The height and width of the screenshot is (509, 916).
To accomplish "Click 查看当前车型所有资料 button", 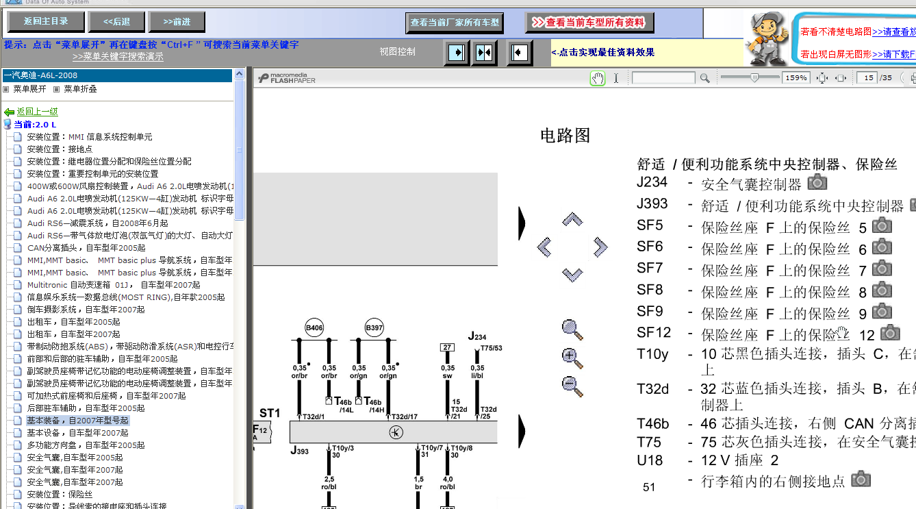I will click(x=589, y=23).
